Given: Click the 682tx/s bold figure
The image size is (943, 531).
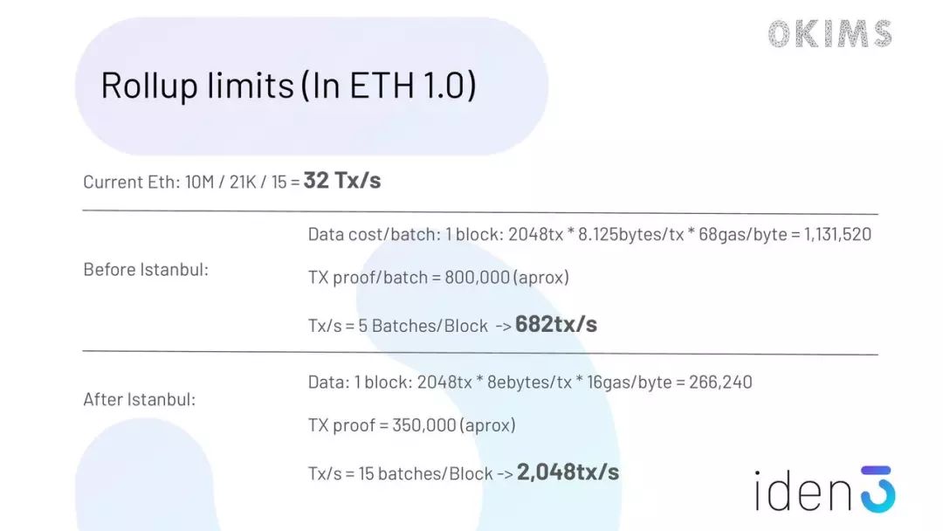Looking at the screenshot, I should click(x=556, y=324).
